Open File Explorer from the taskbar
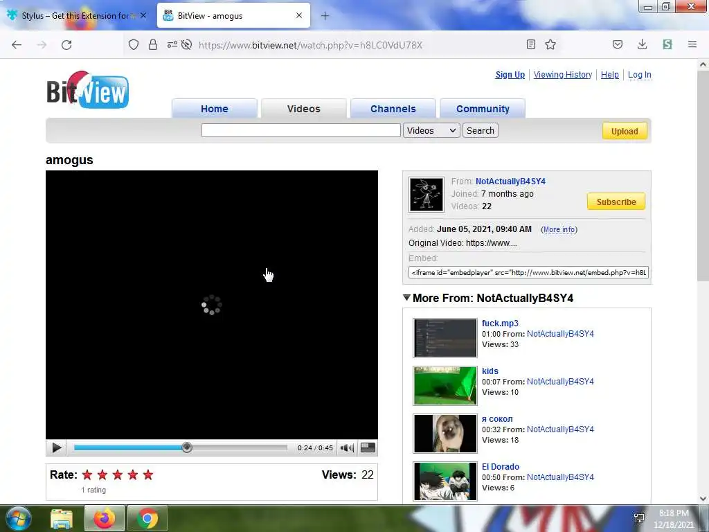Viewport: 709px width, 532px height. coord(62,518)
